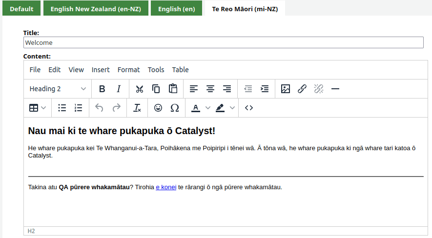The width and height of the screenshot is (432, 238).
Task: Insert or edit a link
Action: 302,89
